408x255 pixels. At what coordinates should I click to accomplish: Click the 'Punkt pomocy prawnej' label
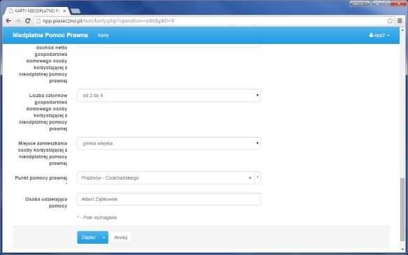point(41,178)
